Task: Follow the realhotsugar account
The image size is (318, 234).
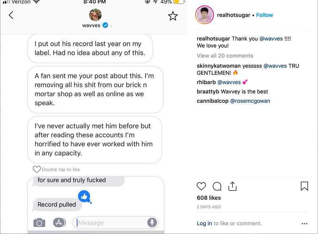Action: pos(264,15)
